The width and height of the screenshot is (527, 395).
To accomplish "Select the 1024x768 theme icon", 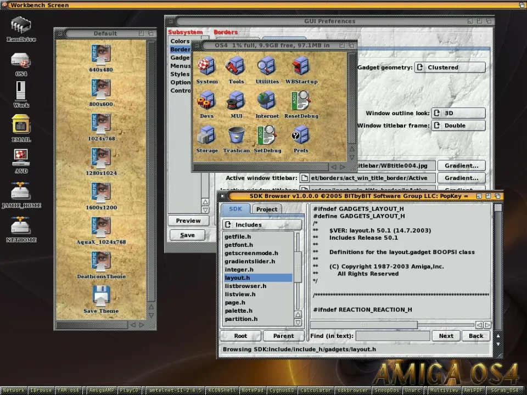I will 101,124.
